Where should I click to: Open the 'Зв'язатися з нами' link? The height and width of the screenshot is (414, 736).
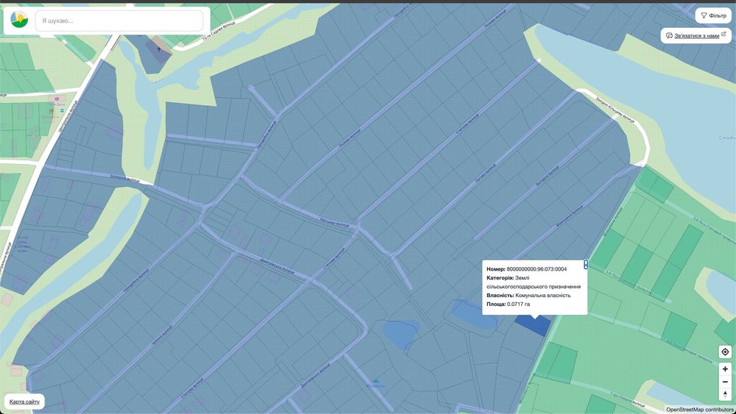pos(696,35)
